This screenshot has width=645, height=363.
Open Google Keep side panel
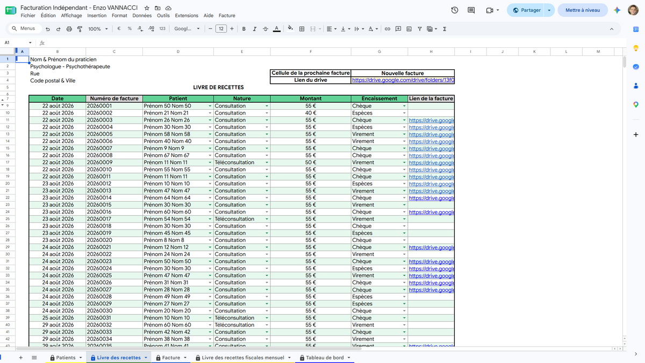pyautogui.click(x=636, y=48)
